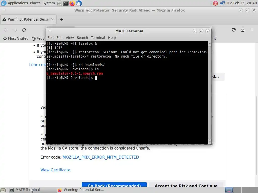Image resolution: width=258 pixels, height=193 pixels.
Task: Click Go Back (Recommended) button
Action: click(114, 185)
